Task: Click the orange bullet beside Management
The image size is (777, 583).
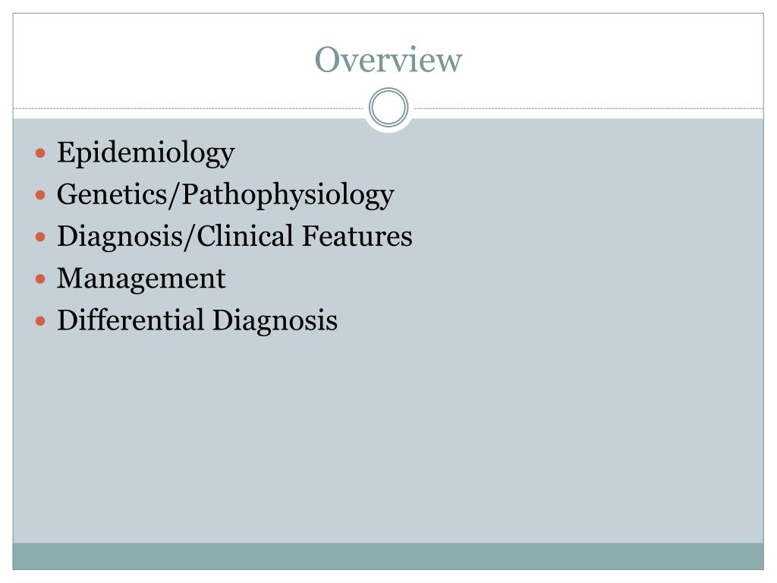Action: [x=41, y=279]
